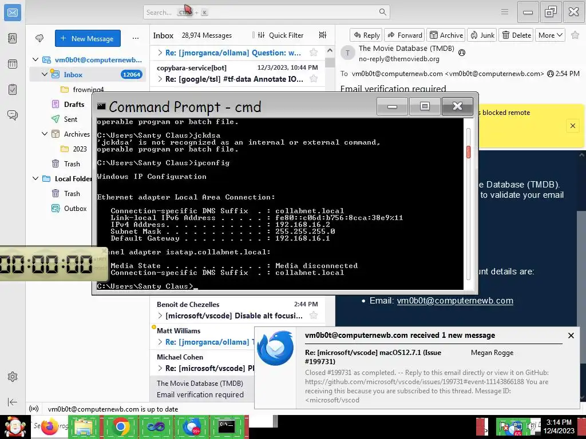Click the Reply button
The width and height of the screenshot is (586, 439).
(x=366, y=35)
